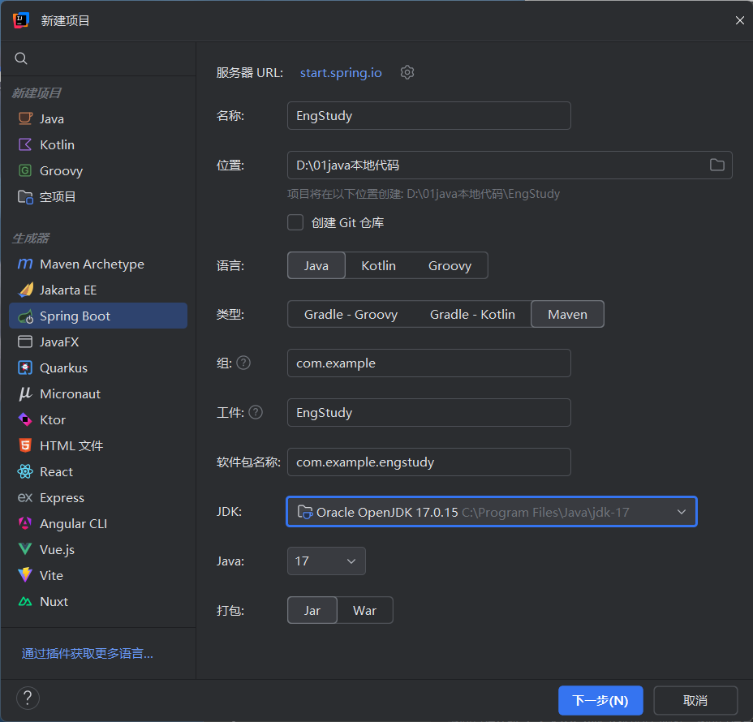Click the Kotlin logo icon in sidebar

pyautogui.click(x=25, y=144)
